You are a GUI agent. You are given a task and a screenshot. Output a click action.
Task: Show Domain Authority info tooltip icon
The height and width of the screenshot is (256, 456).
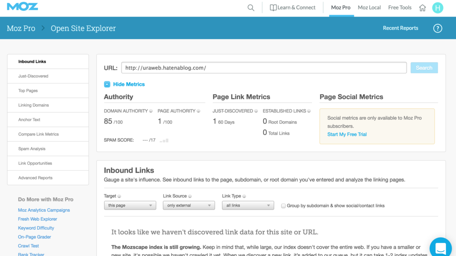tap(151, 111)
